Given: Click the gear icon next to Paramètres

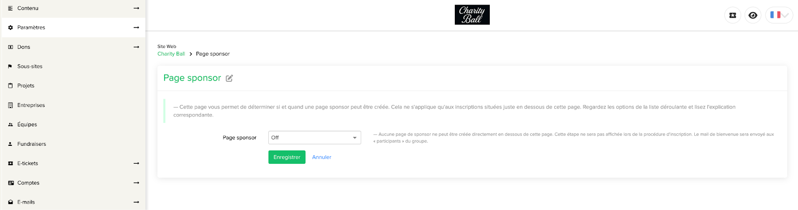Looking at the screenshot, I should tap(10, 28).
